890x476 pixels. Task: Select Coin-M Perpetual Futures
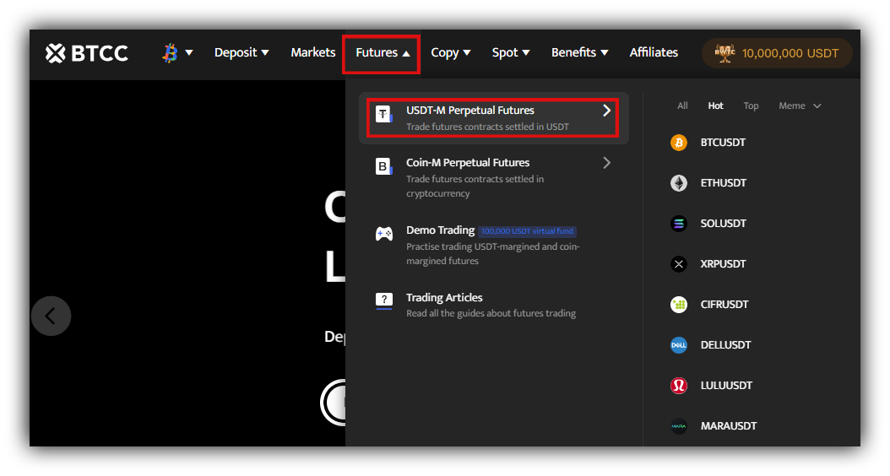[493, 177]
